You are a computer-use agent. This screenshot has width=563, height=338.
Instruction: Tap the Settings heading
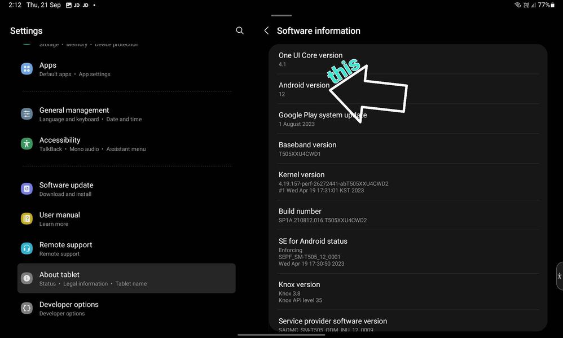point(26,31)
